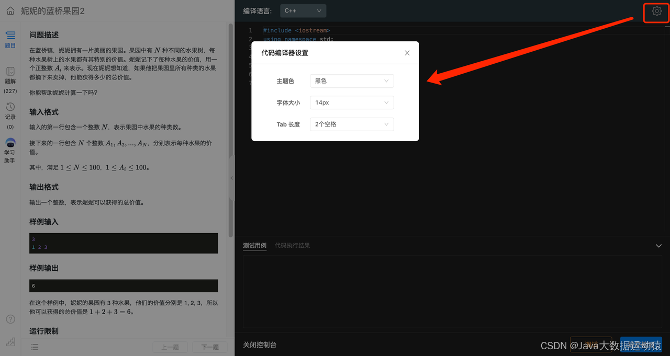The image size is (670, 356).
Task: Click the staircase level icon in sidebar
Action: [x=10, y=341]
